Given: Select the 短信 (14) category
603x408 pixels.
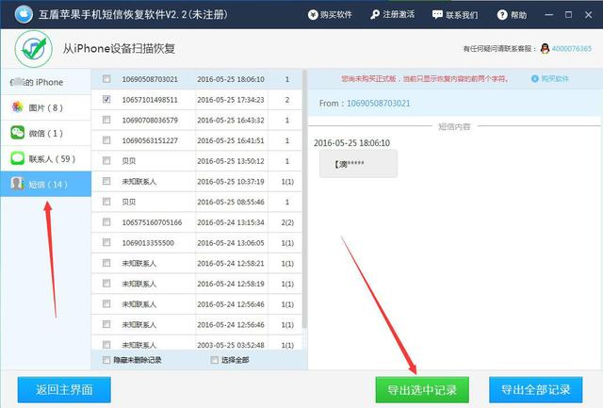Looking at the screenshot, I should tap(46, 184).
